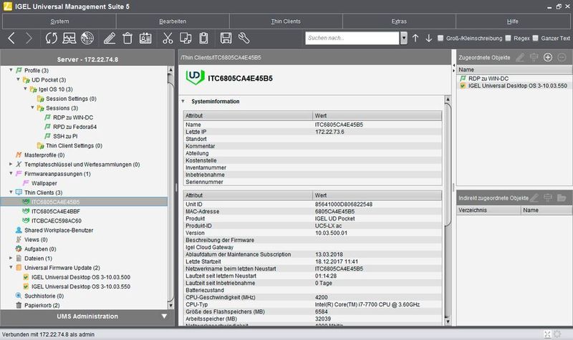Click the Refresh icon in the toolbar
573x340 pixels.
point(51,38)
